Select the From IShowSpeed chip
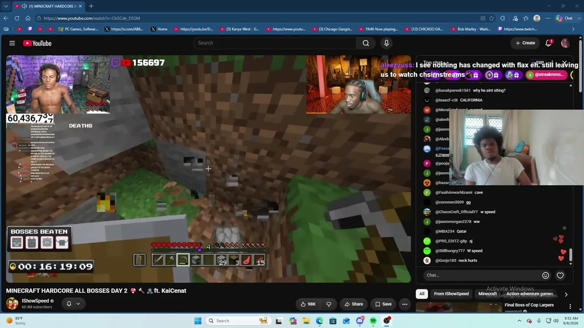584x328 pixels. 451,294
